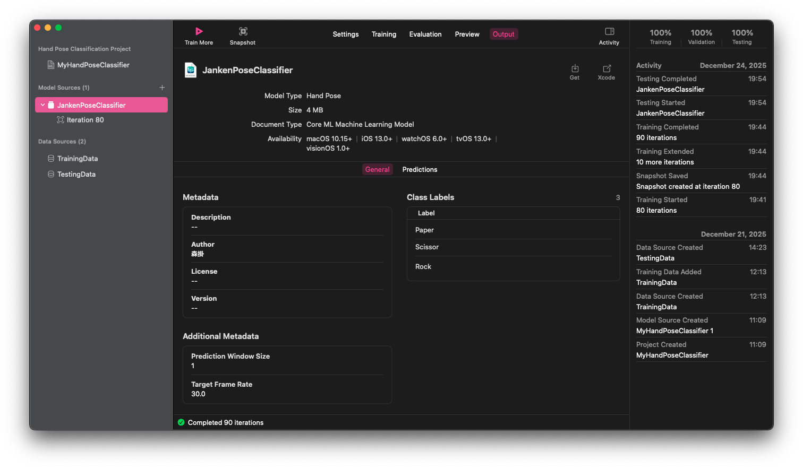Click Model Source Created activity entry

[x=701, y=325]
